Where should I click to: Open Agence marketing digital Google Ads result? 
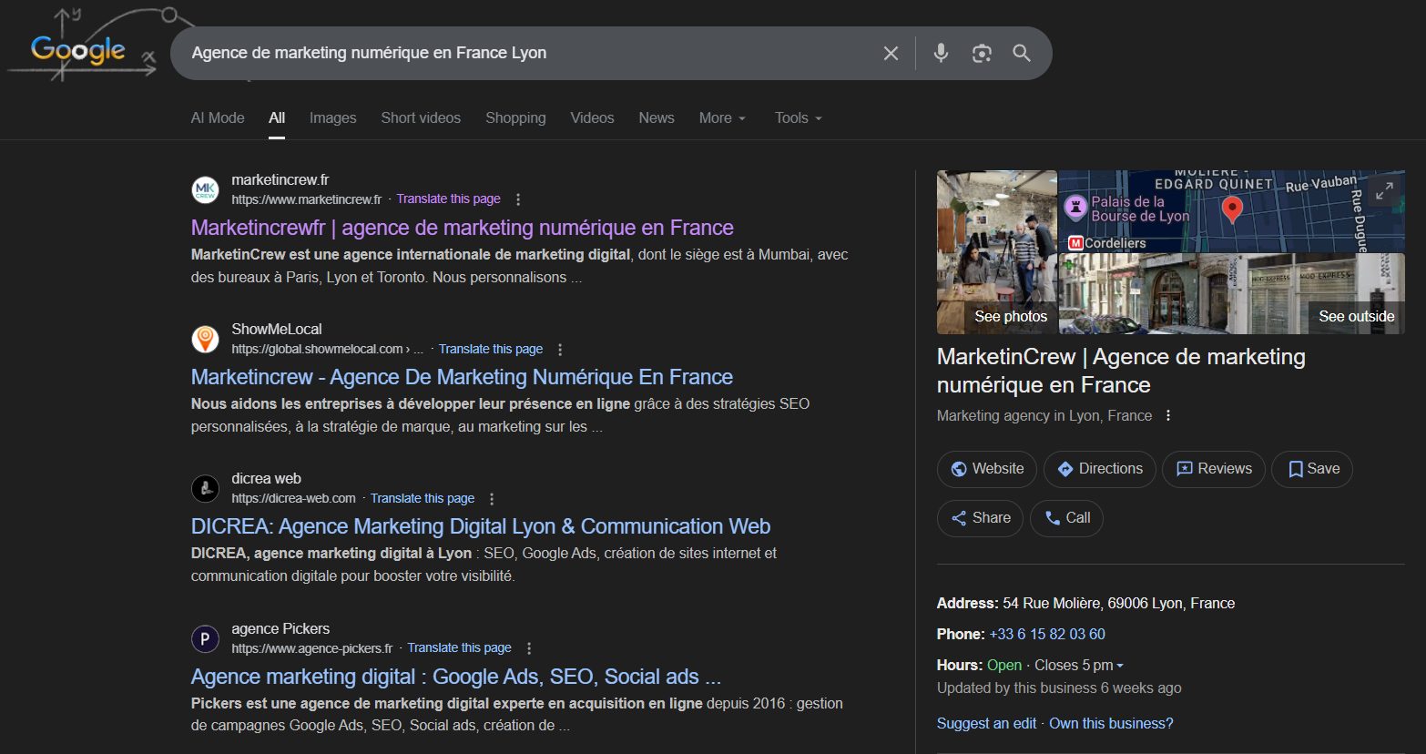[x=456, y=677]
